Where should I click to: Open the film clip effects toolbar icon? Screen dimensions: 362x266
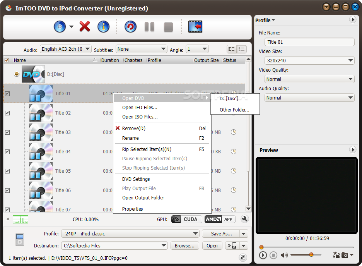tap(195, 27)
